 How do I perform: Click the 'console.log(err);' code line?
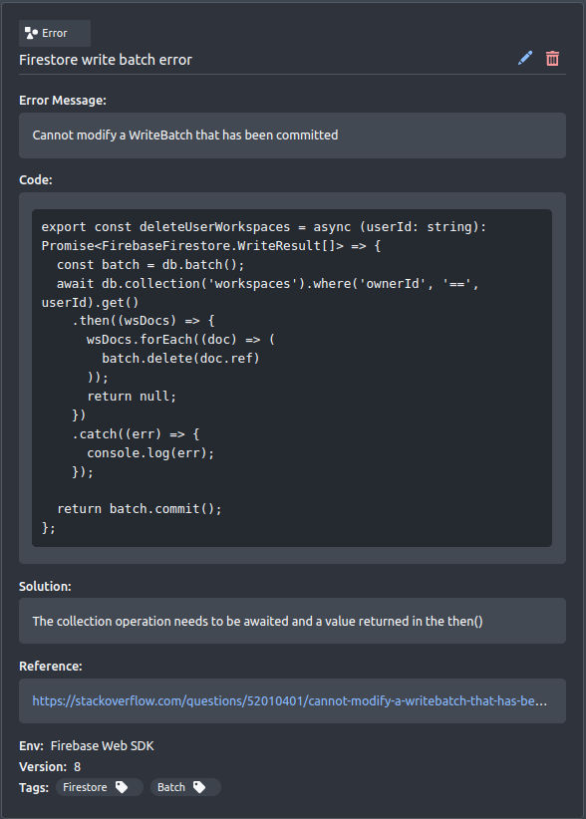pyautogui.click(x=150, y=453)
